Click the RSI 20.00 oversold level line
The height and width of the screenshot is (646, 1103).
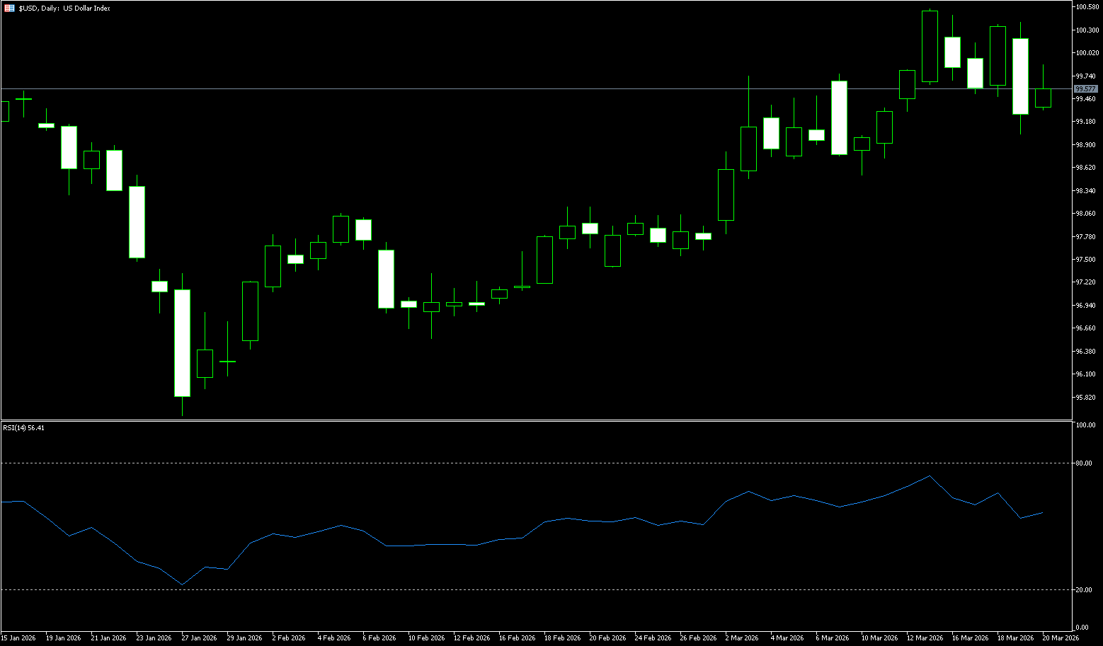[x=496, y=589]
